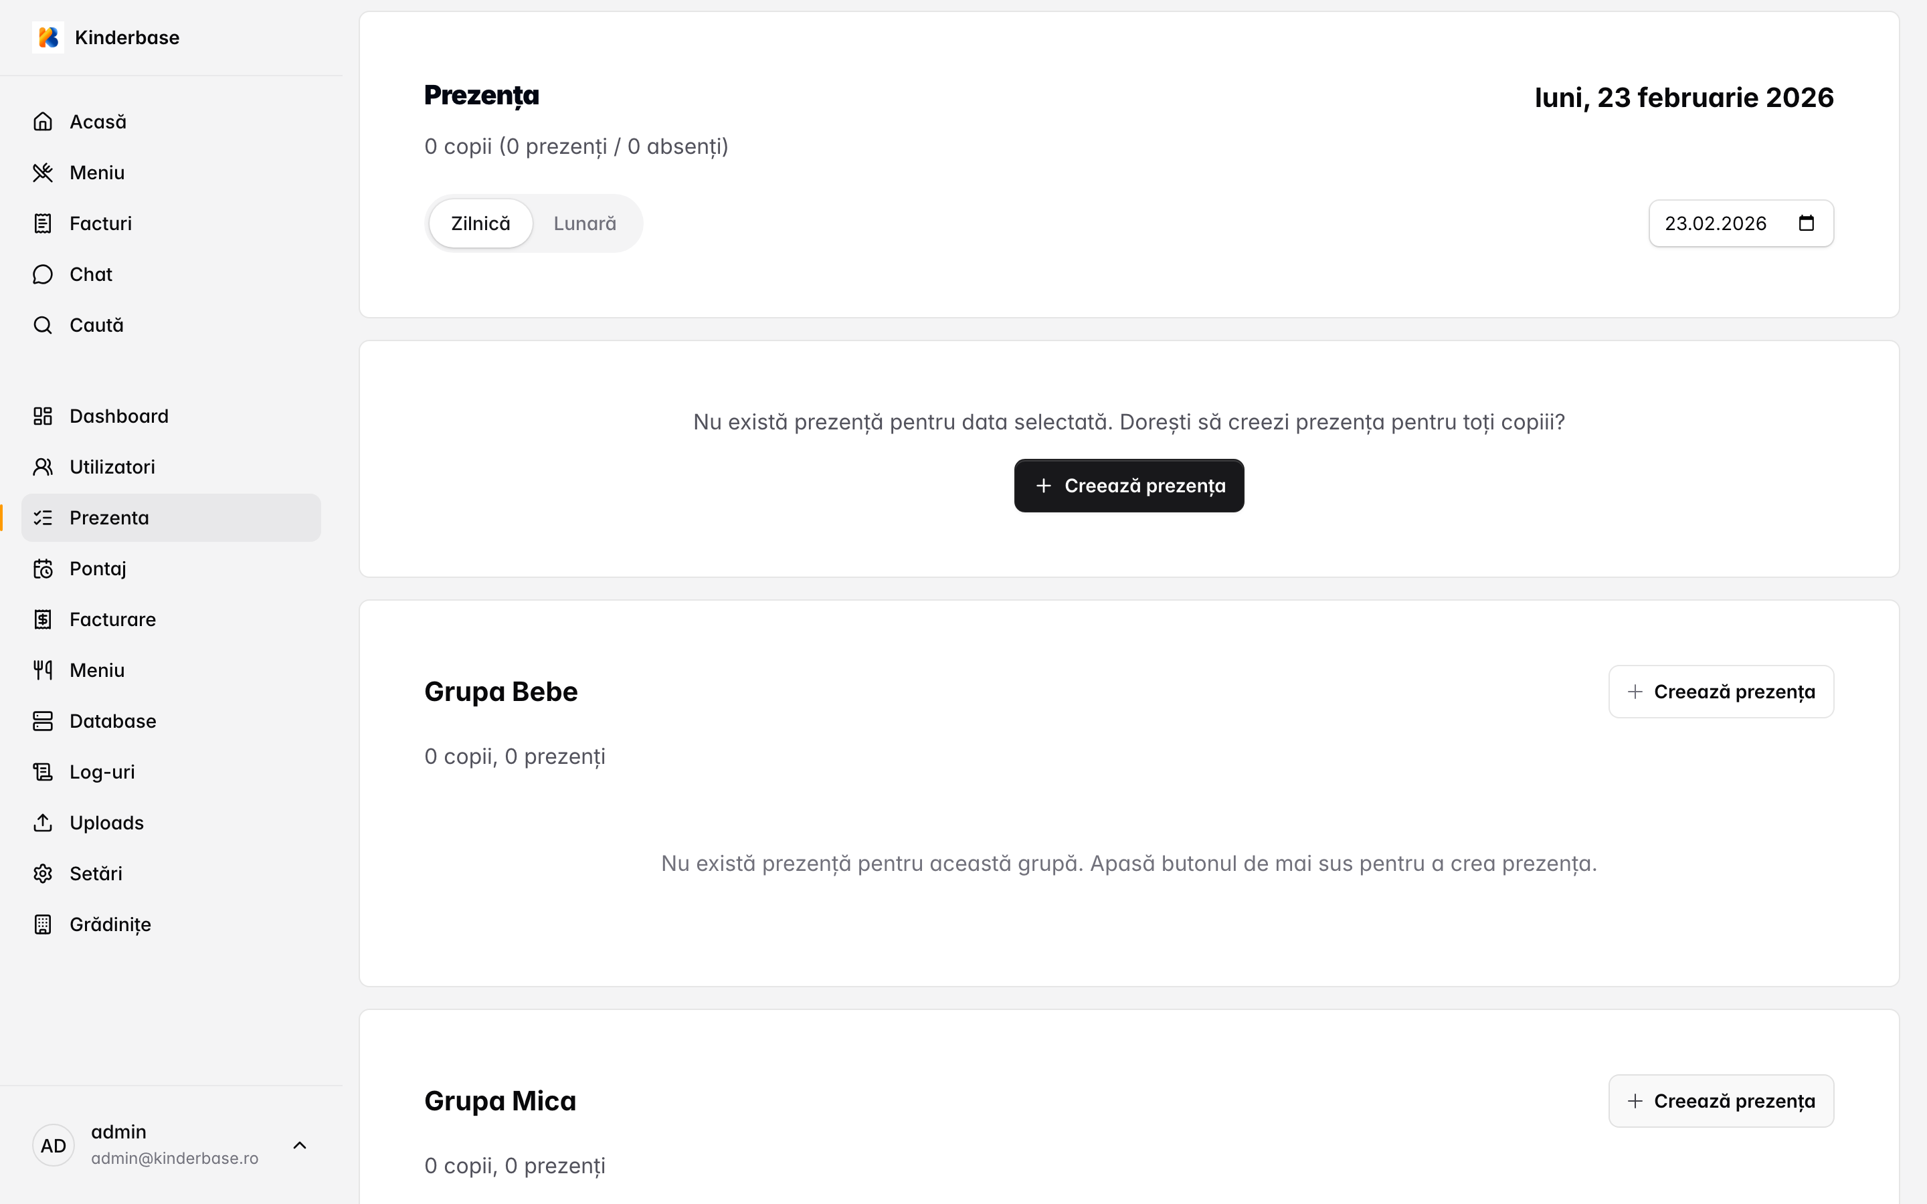Open the Acasă home icon
Viewport: 1927px width, 1204px height.
(x=43, y=122)
